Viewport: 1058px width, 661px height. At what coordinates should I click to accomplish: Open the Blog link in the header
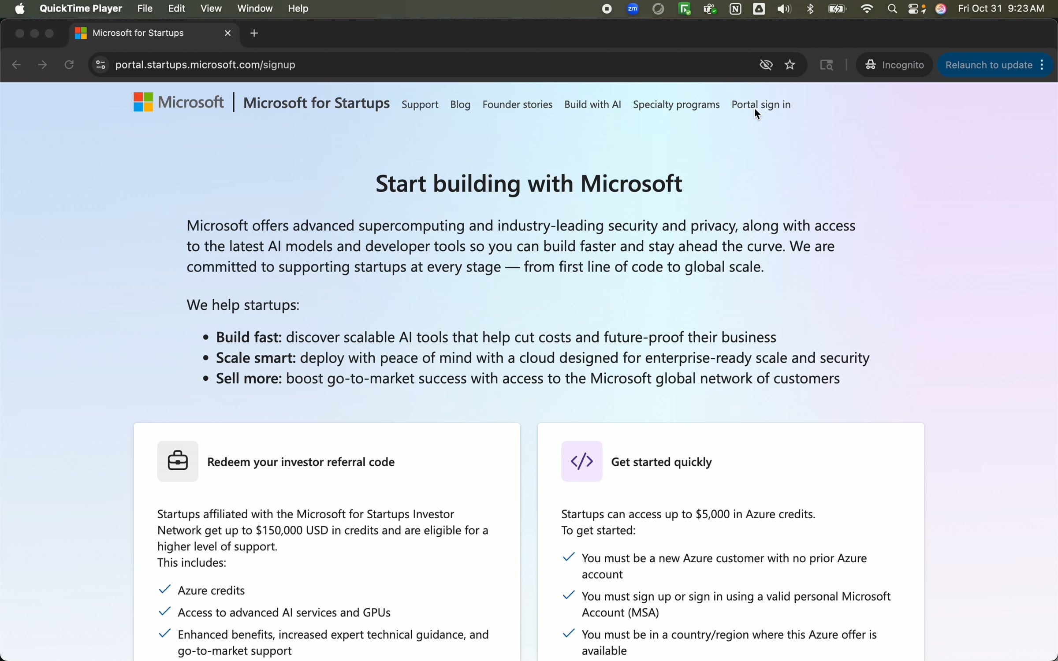(x=460, y=104)
